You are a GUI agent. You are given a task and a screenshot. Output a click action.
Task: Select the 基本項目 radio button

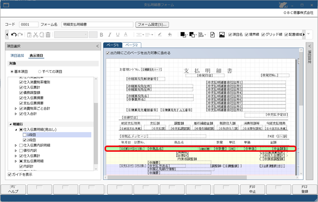12,71
